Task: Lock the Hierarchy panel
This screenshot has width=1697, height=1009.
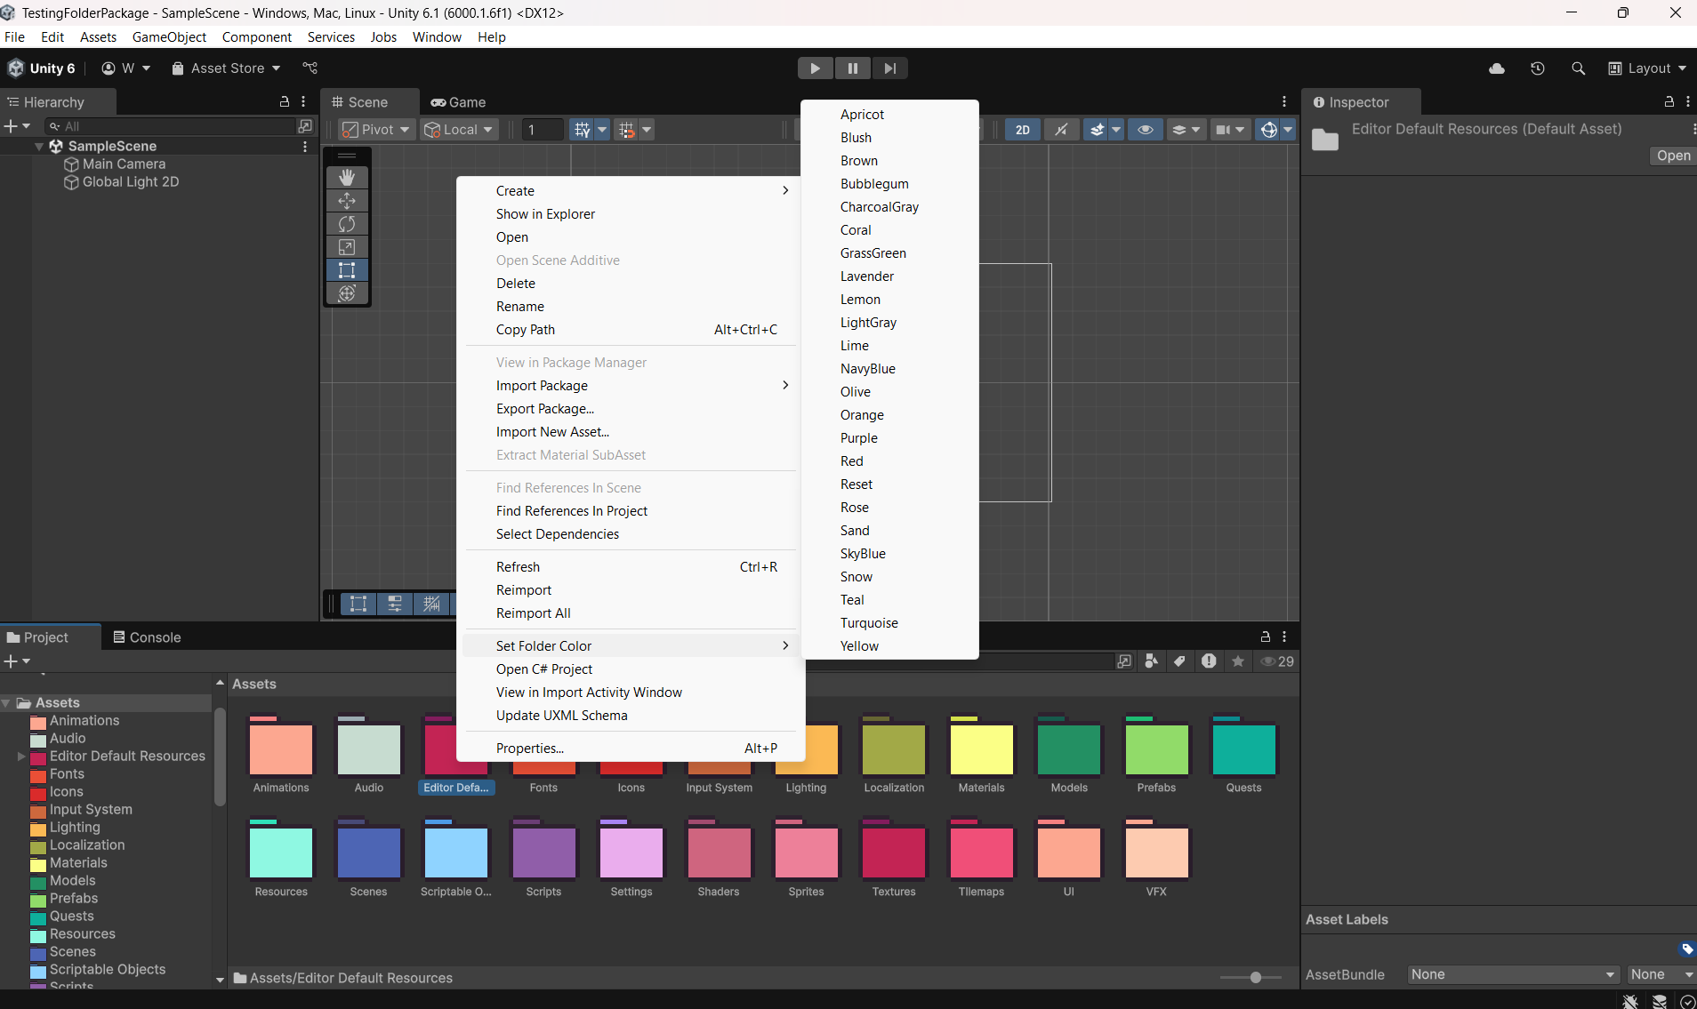Action: pos(285,102)
